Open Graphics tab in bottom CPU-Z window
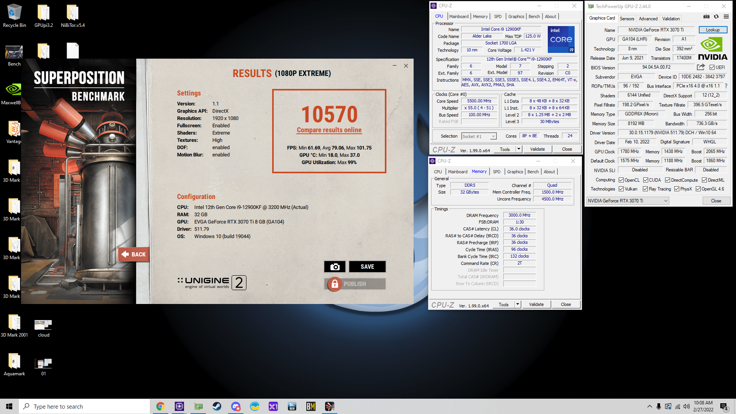 click(x=515, y=172)
